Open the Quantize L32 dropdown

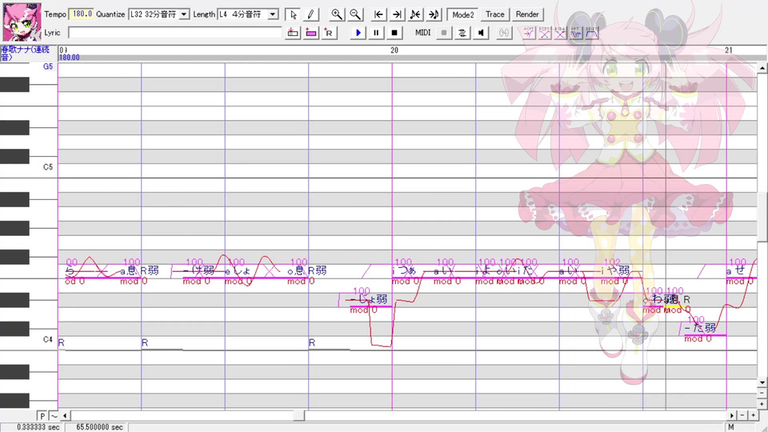tap(184, 14)
